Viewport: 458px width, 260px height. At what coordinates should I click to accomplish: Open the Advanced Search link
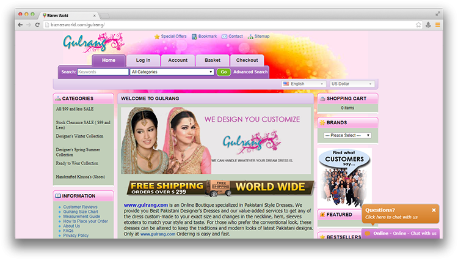coord(250,72)
